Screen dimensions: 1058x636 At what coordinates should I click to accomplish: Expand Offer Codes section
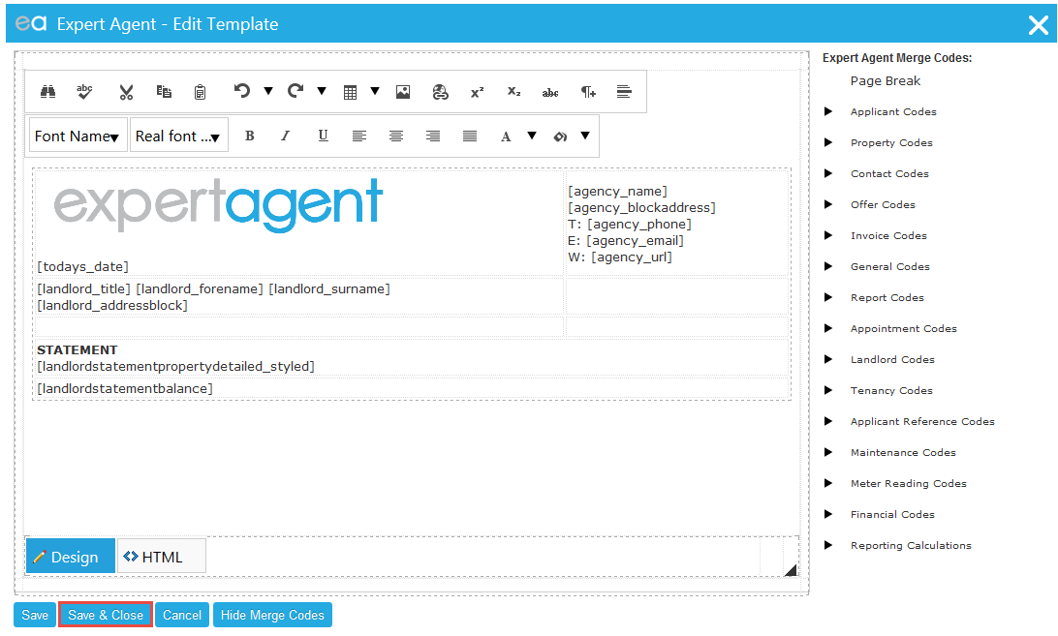click(x=828, y=204)
